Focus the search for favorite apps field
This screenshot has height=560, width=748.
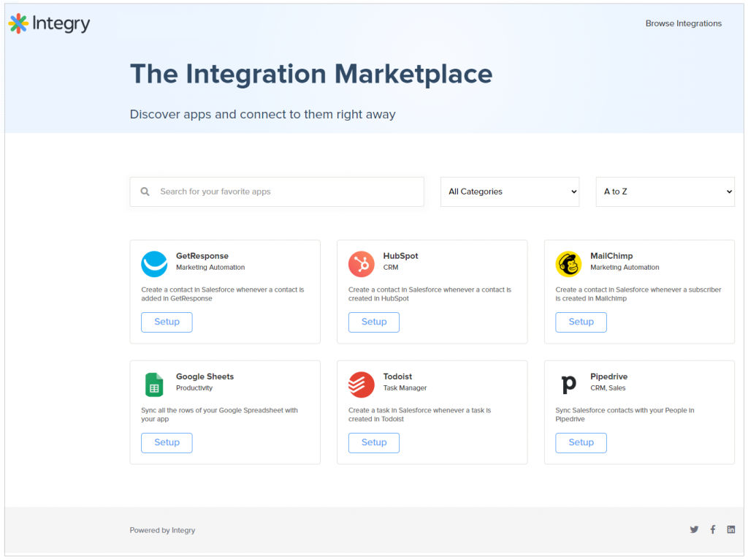277,192
